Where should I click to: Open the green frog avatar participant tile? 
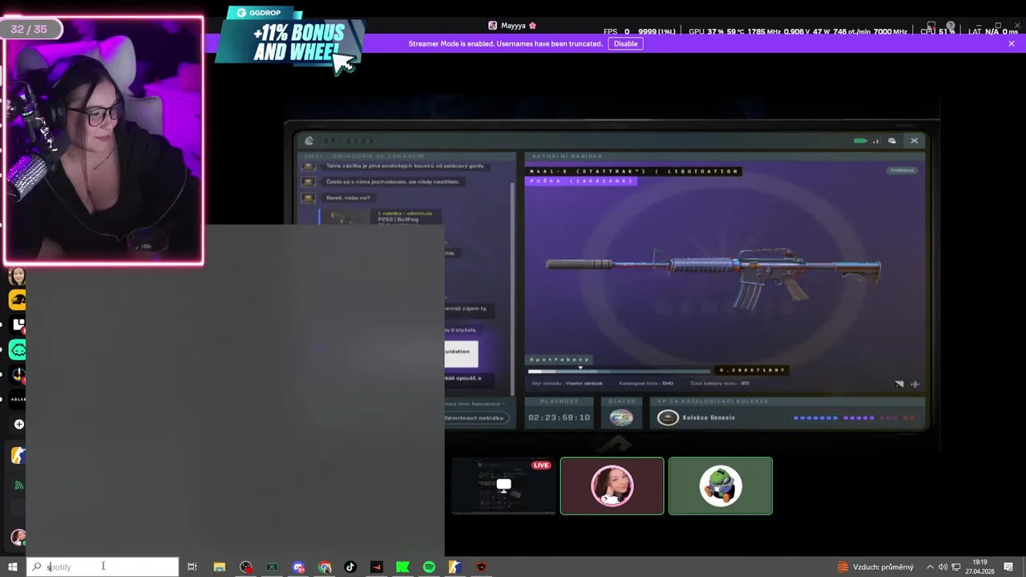(721, 486)
